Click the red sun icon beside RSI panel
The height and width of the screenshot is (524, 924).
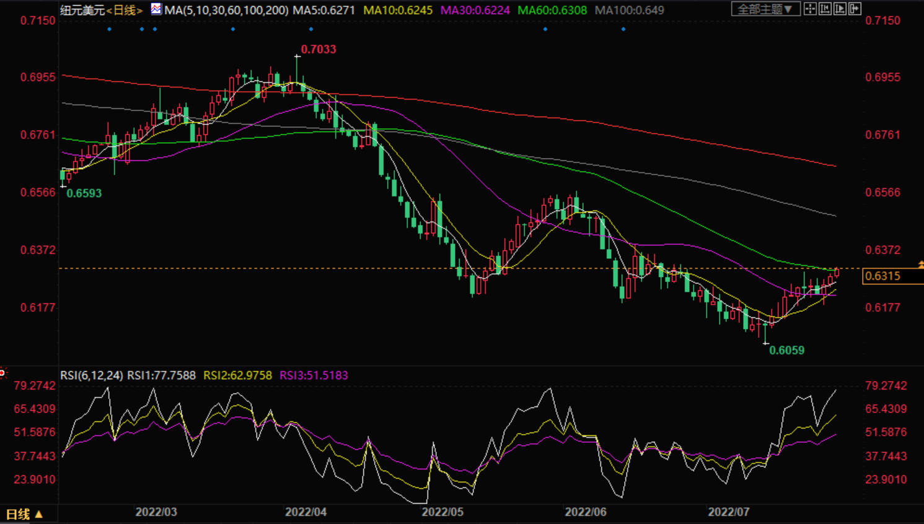tap(3, 372)
